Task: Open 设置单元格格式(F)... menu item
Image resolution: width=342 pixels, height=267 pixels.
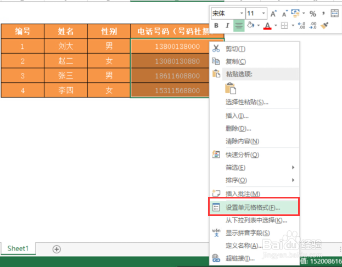Action: [254, 207]
